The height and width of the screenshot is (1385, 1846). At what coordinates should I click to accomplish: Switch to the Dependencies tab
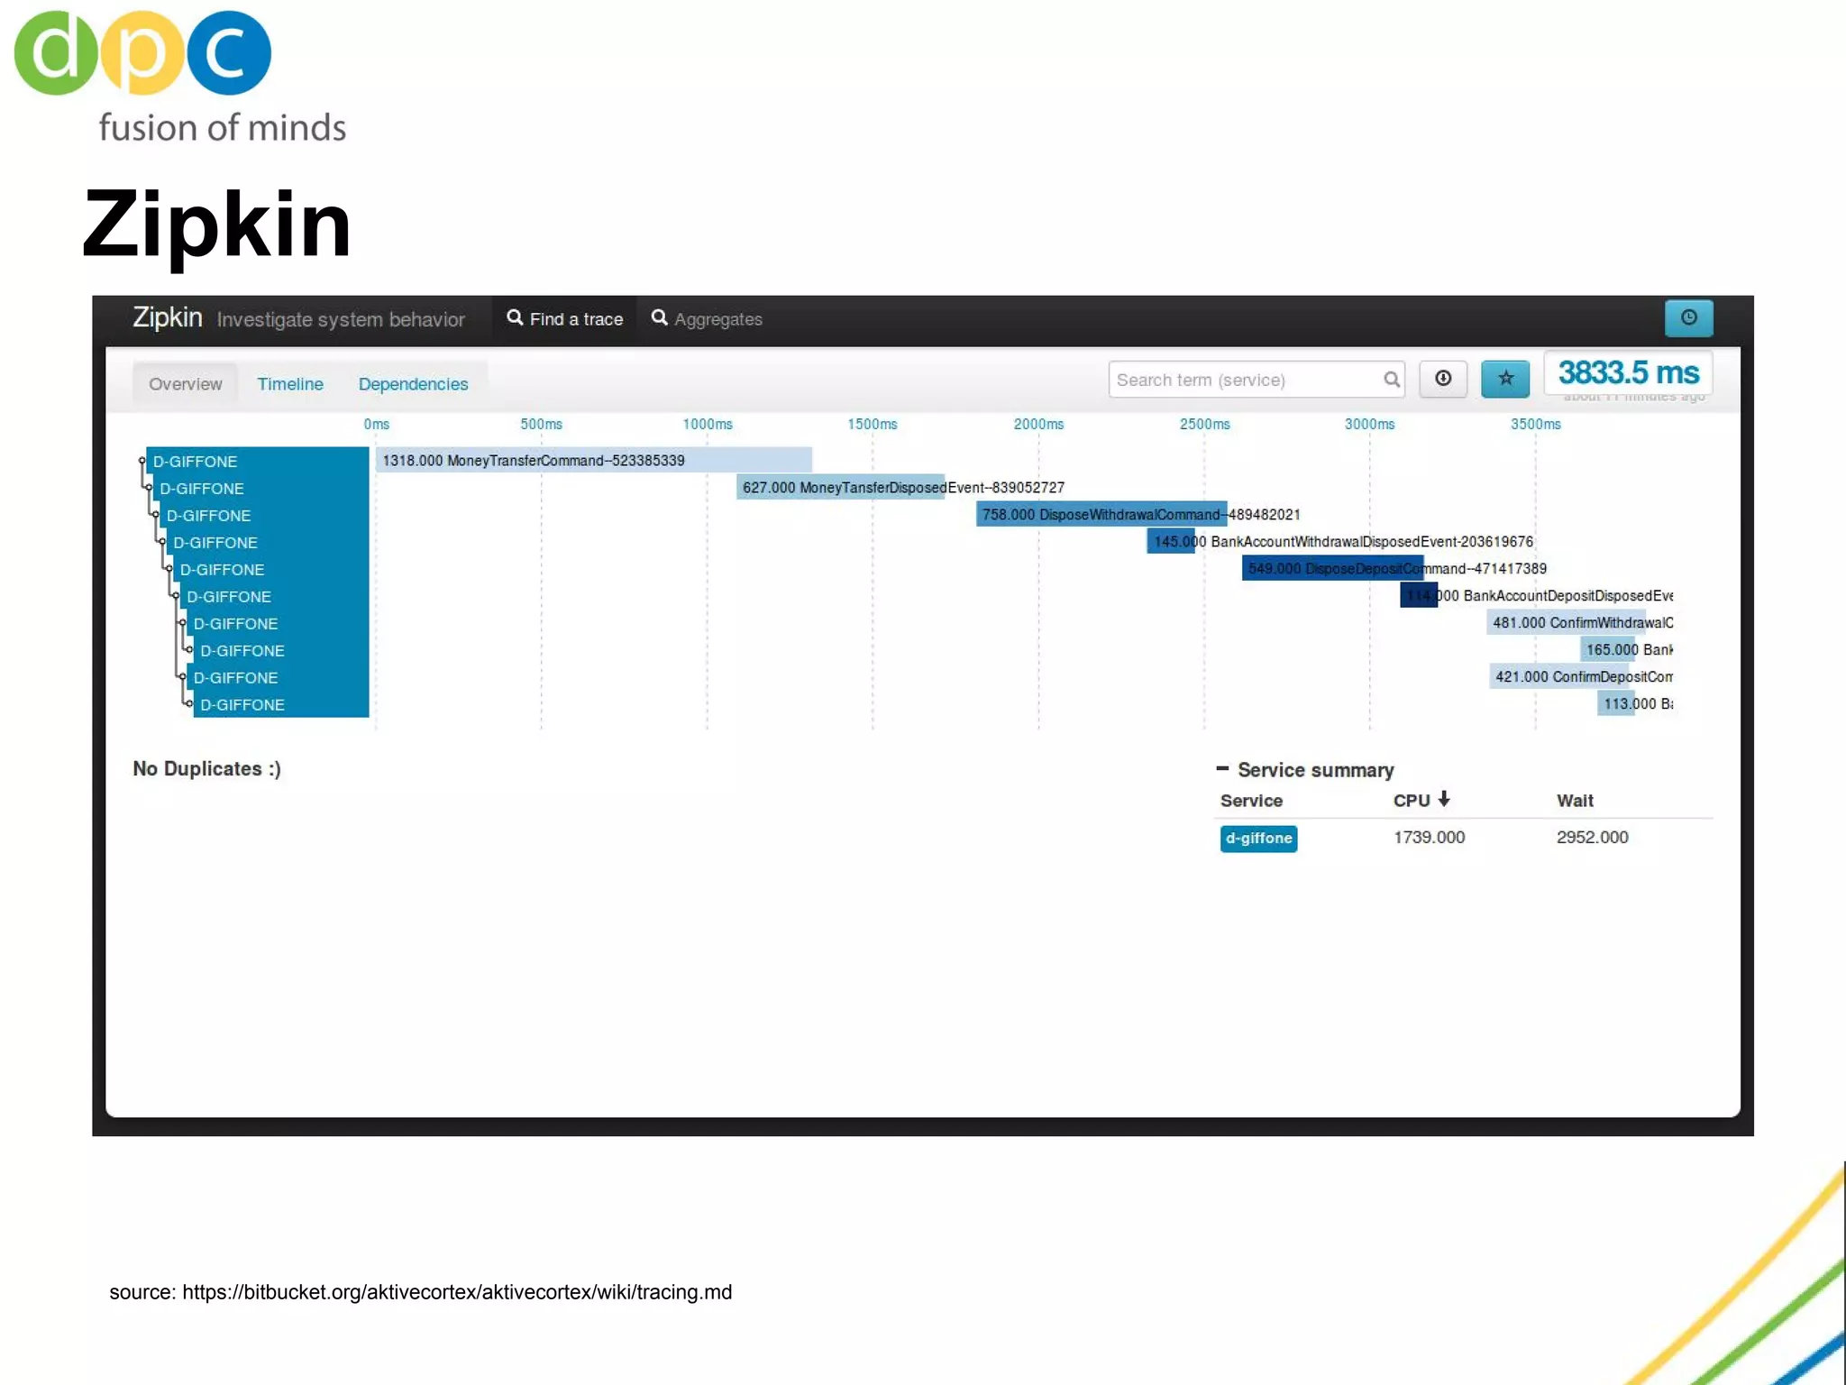click(413, 384)
